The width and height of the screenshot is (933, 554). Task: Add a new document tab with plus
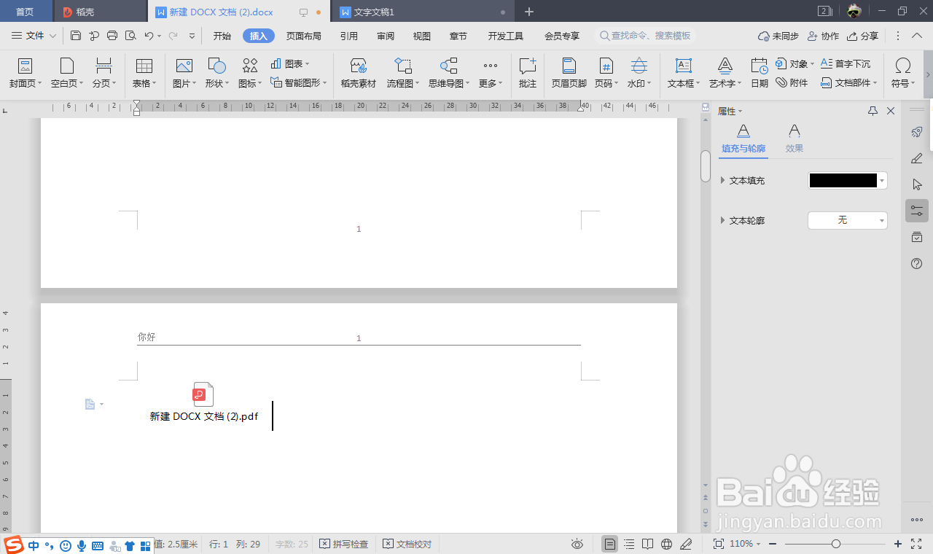point(529,12)
